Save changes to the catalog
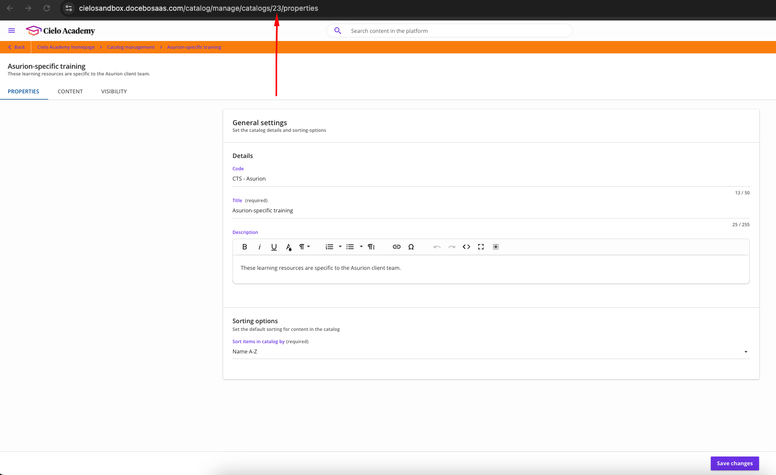 (x=734, y=463)
